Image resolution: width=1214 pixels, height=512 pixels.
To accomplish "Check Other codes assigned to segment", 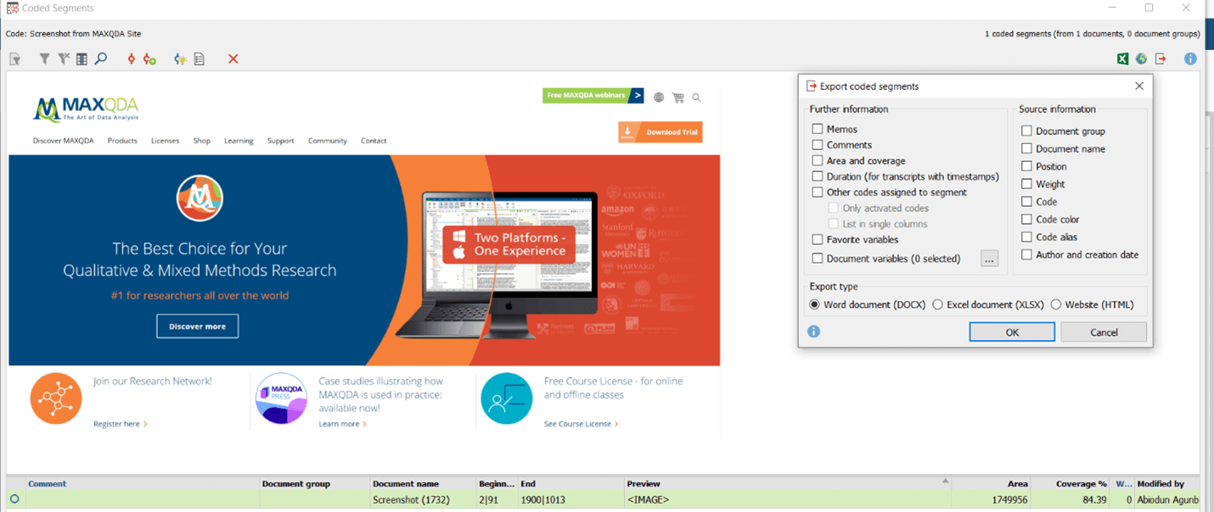I will tap(818, 192).
